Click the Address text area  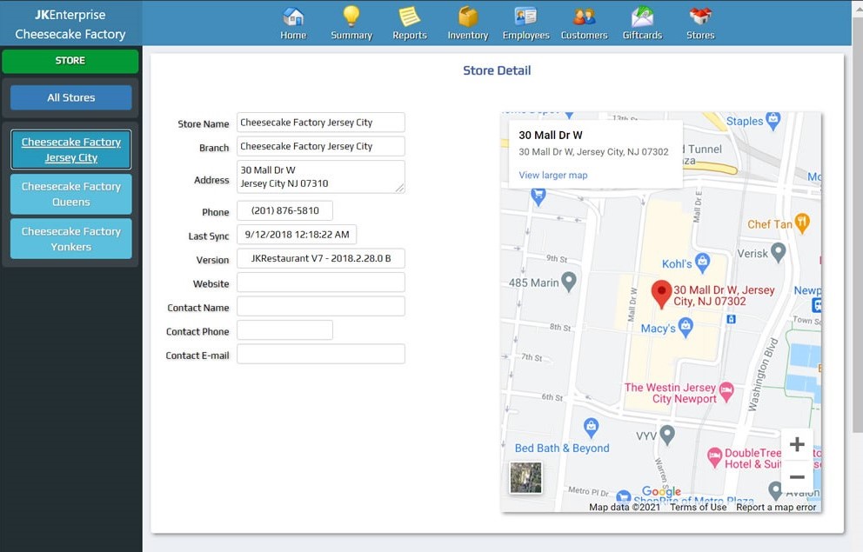click(321, 176)
